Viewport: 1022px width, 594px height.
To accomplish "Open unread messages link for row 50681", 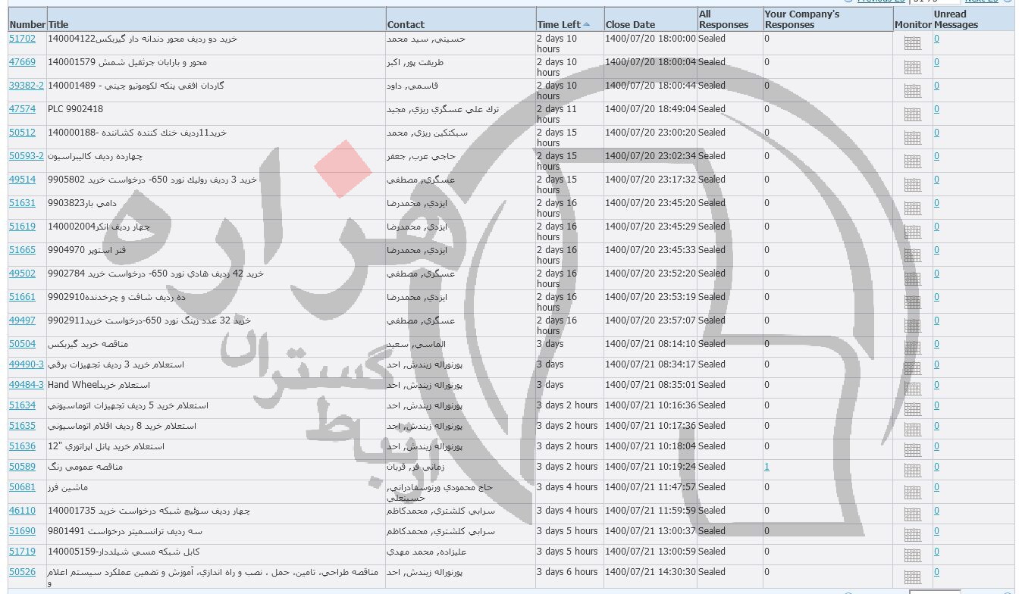I will point(936,487).
